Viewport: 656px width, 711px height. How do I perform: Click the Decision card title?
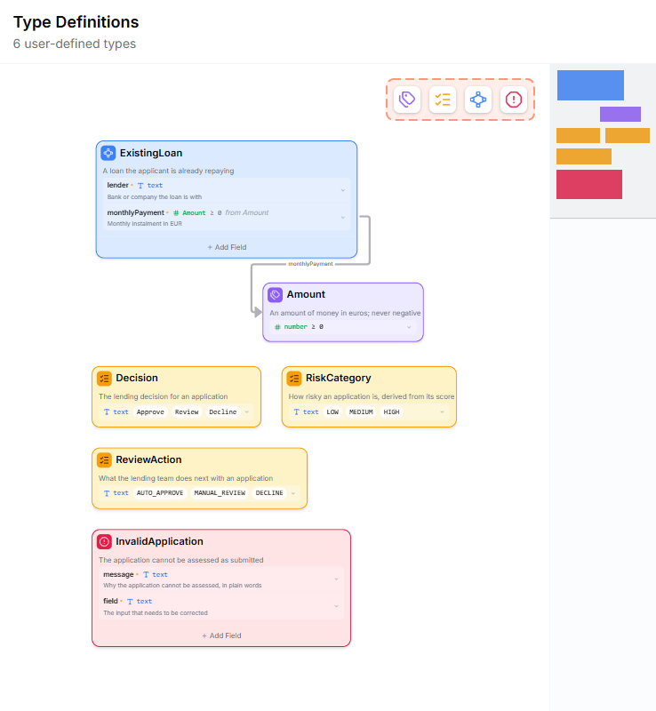[x=137, y=379]
